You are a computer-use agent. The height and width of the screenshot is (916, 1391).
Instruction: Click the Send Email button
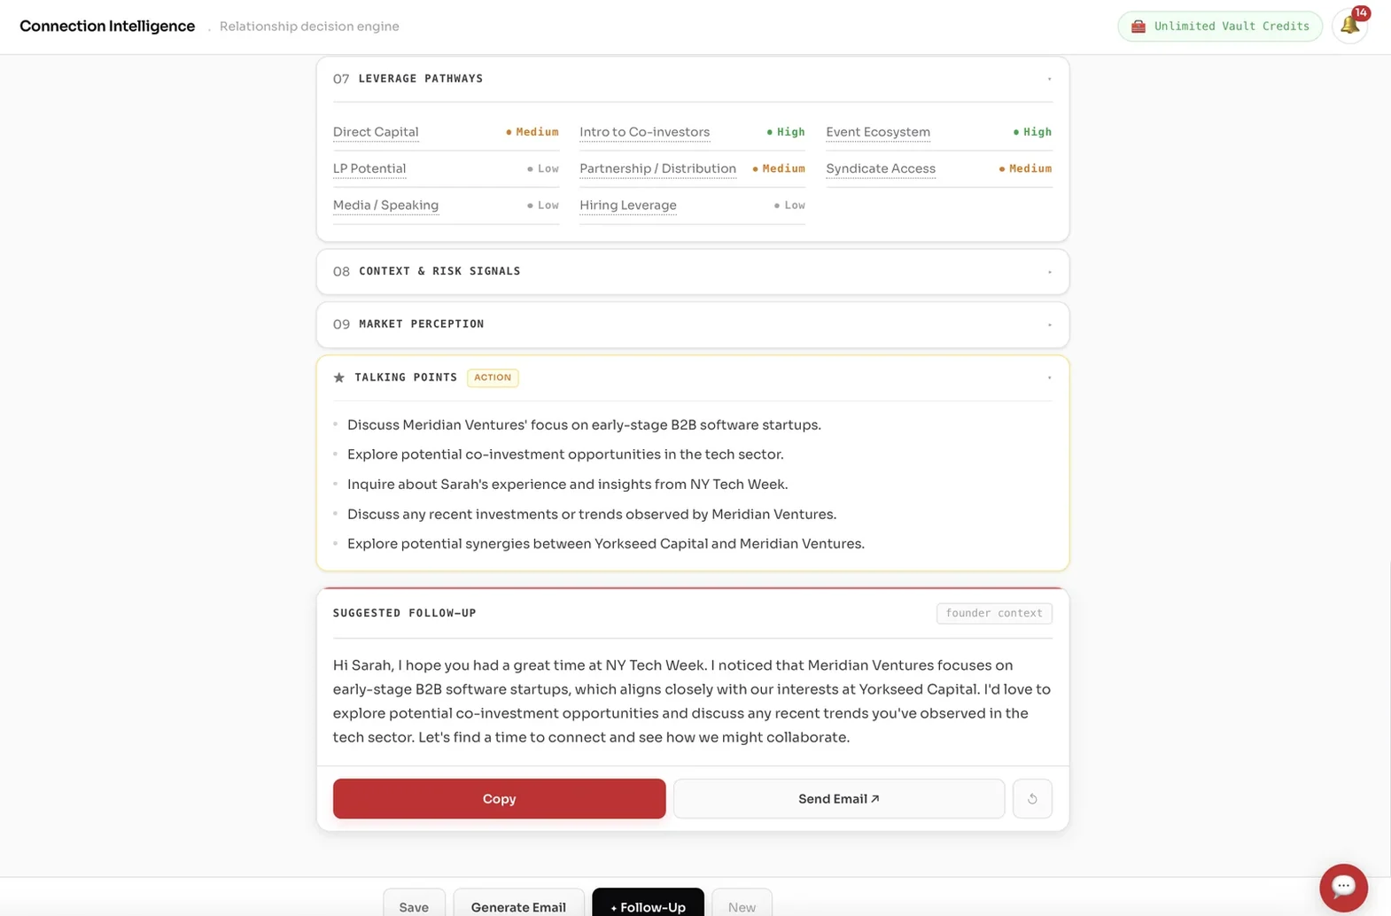(838, 798)
